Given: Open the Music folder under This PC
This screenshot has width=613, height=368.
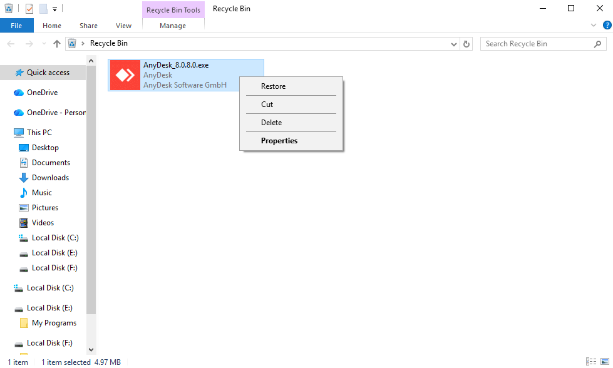Looking at the screenshot, I should pos(42,193).
